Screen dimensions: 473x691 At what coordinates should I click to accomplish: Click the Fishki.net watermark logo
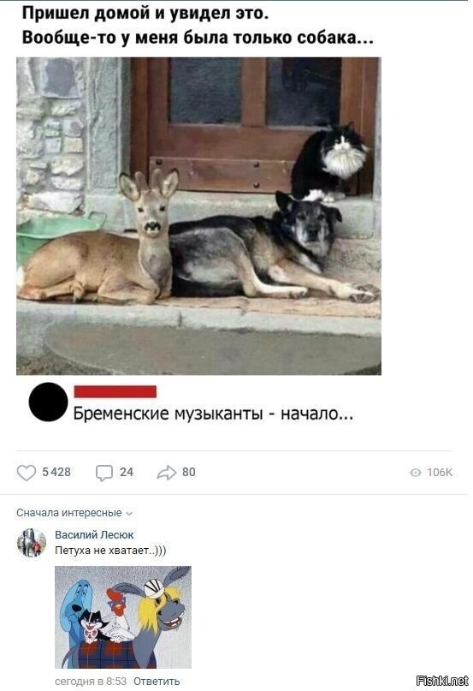coord(441,681)
